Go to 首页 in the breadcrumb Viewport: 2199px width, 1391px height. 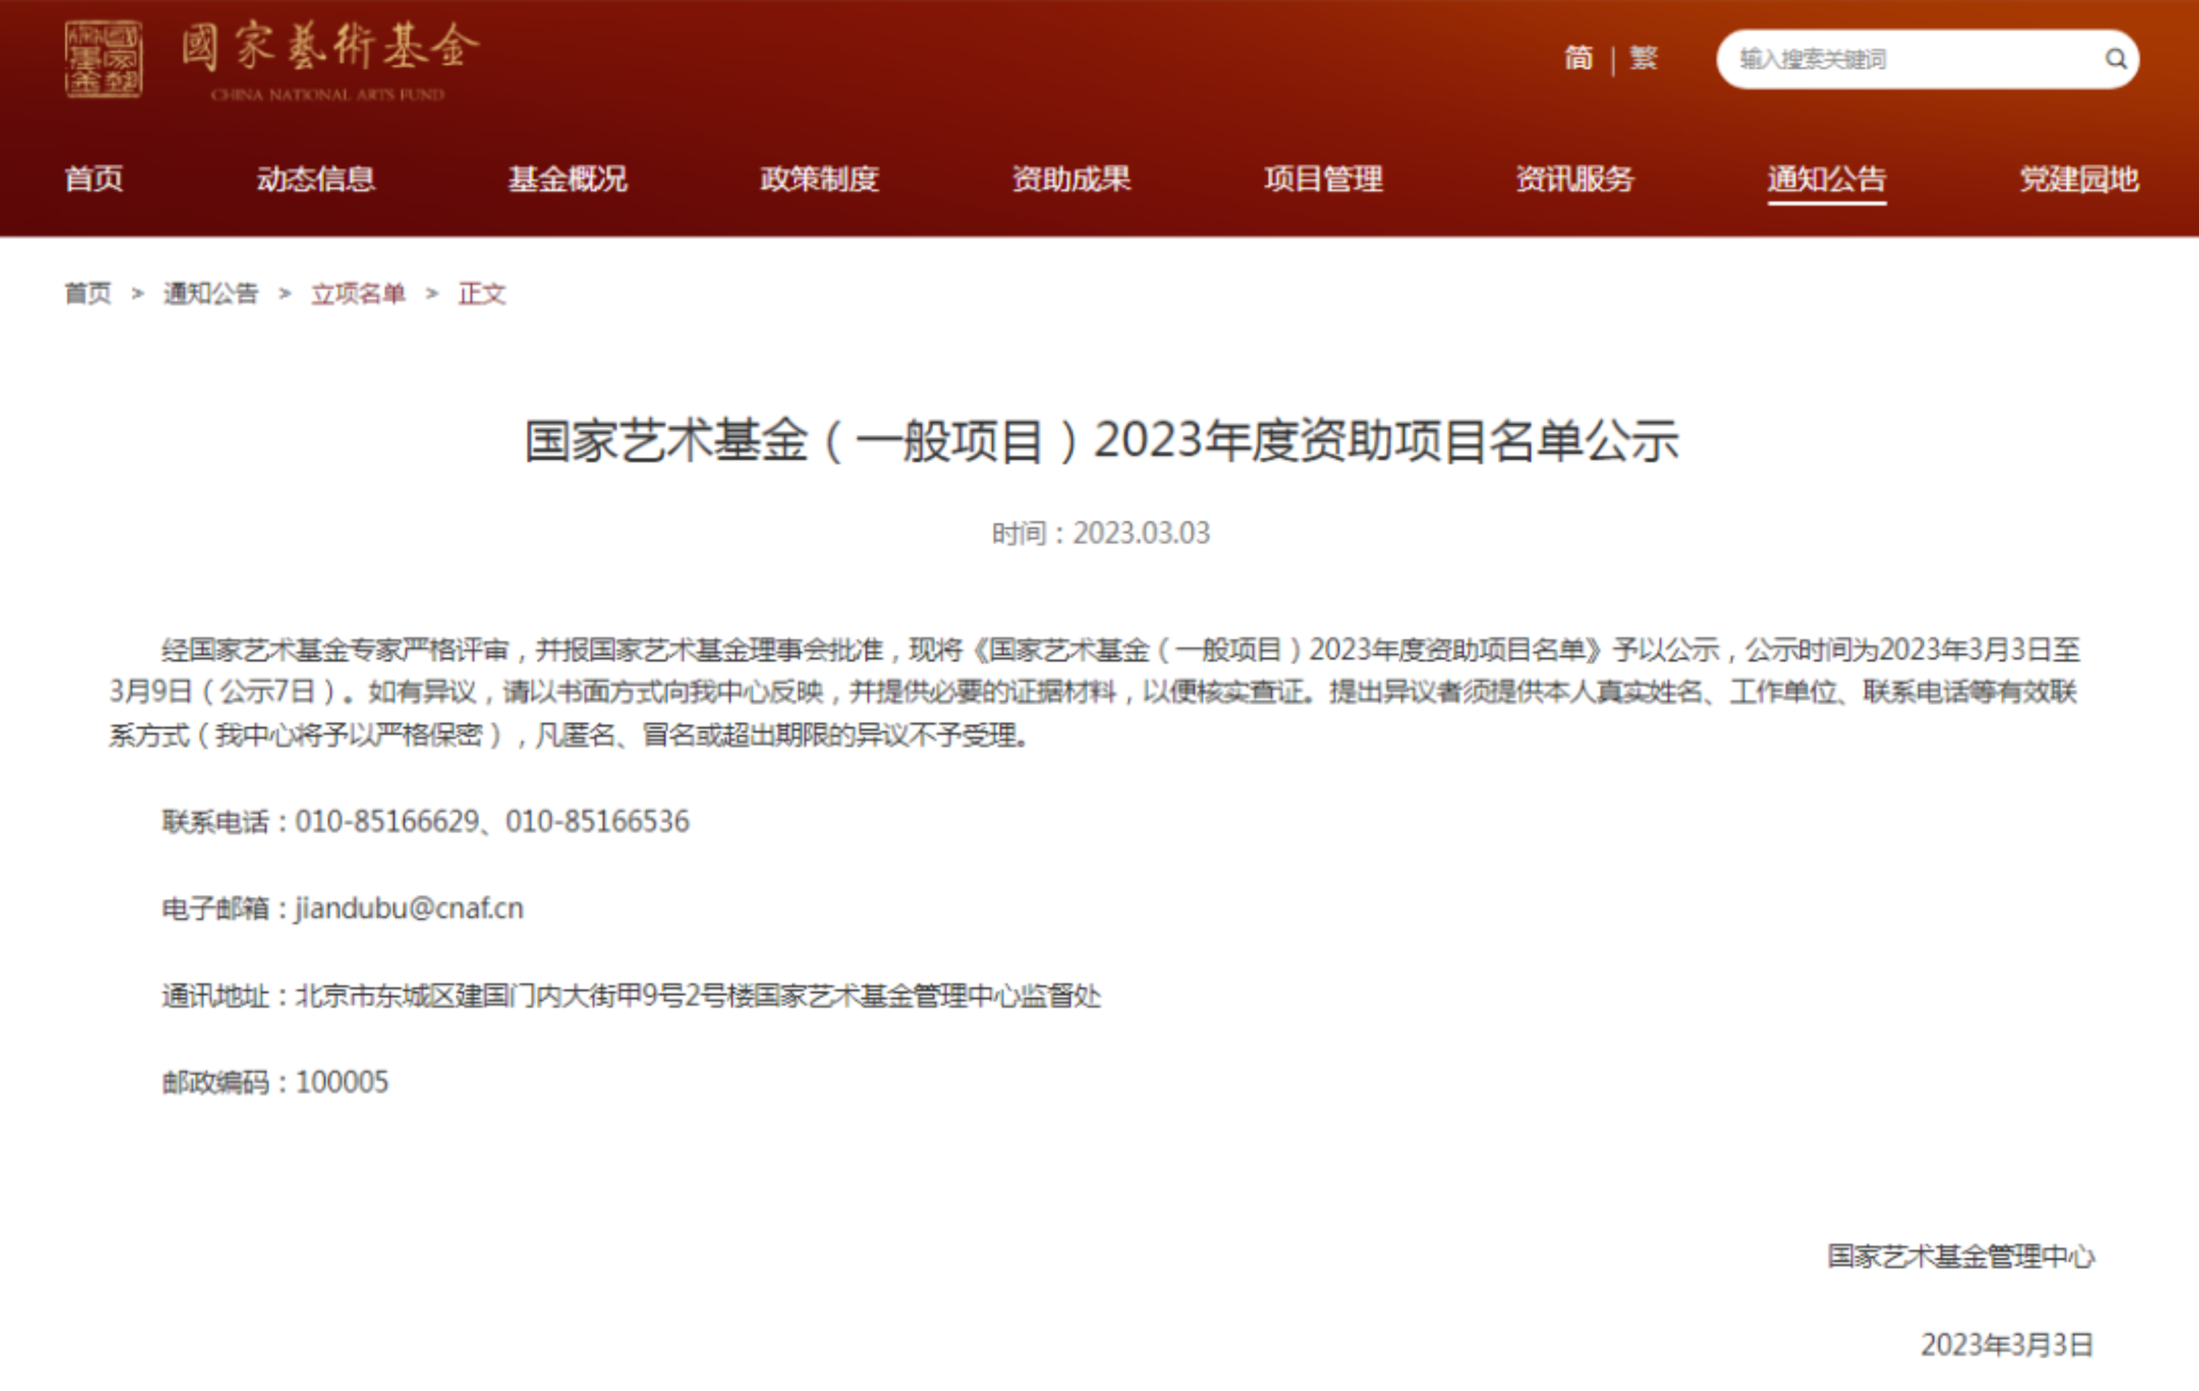tap(89, 293)
